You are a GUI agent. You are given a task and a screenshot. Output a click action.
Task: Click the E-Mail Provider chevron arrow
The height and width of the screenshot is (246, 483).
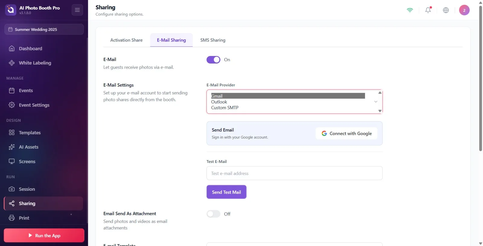tap(376, 102)
